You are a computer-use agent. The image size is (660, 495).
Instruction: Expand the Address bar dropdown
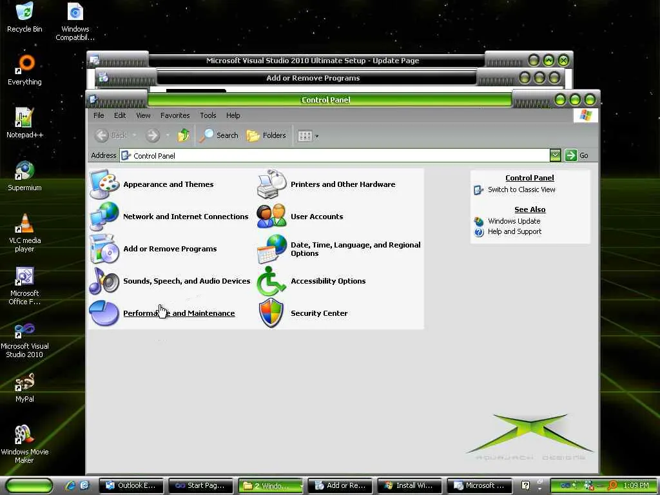pyautogui.click(x=555, y=155)
